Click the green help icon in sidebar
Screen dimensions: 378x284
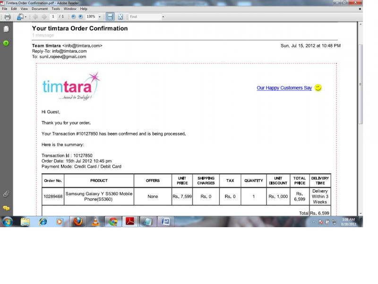click(6, 43)
